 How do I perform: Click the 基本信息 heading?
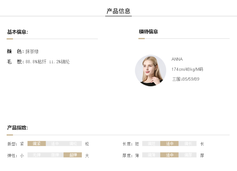point(17,32)
